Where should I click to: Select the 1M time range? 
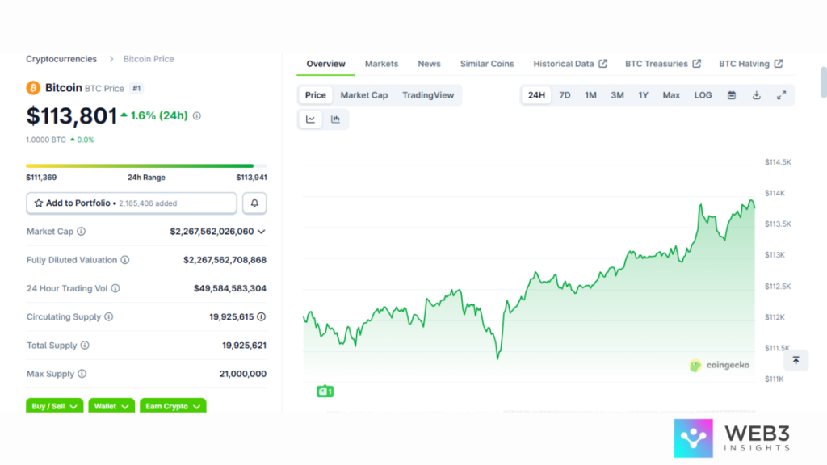click(590, 95)
